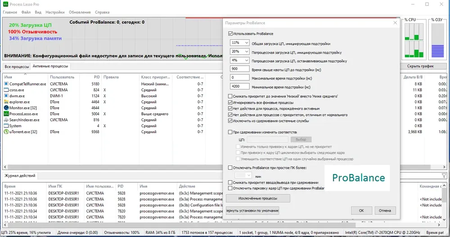
Task: Click the action log filter funnel icon
Action: pos(444,175)
